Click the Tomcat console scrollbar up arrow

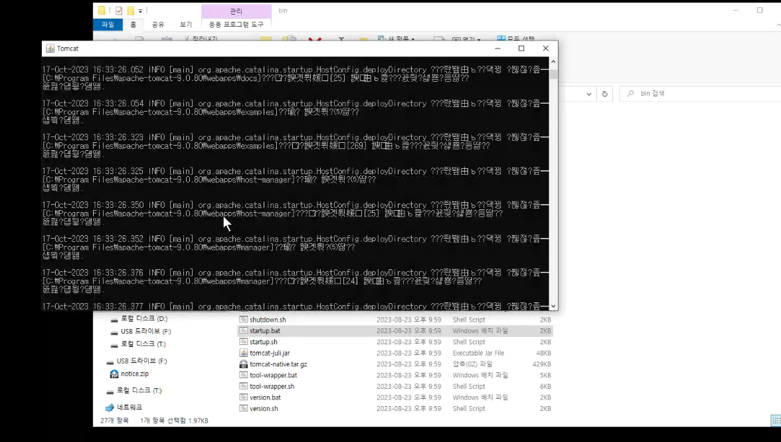point(553,61)
